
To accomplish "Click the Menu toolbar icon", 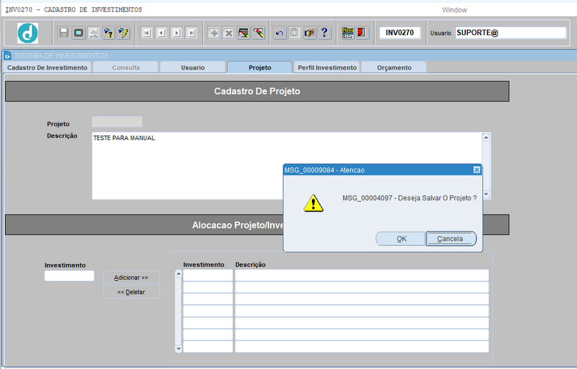I will [x=348, y=32].
